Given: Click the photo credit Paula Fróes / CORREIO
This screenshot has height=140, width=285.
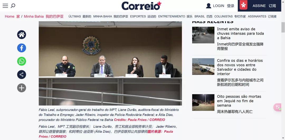Looking at the screenshot, I should click(139, 120).
